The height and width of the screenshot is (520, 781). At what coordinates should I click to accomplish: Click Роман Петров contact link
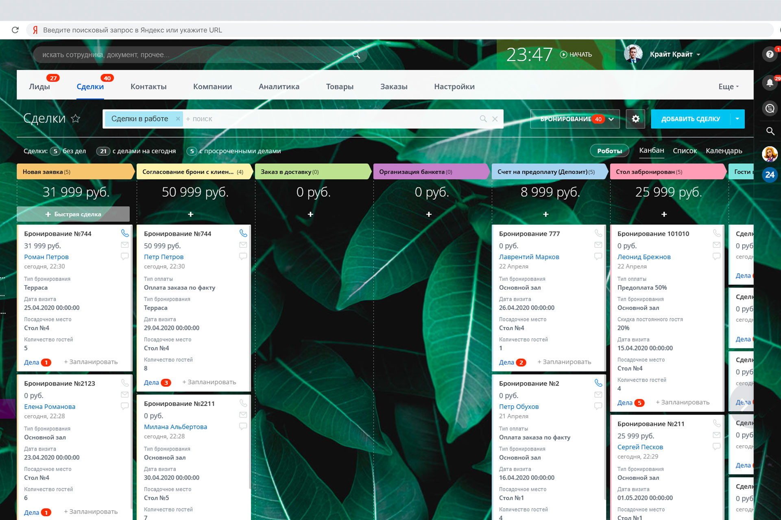[46, 257]
